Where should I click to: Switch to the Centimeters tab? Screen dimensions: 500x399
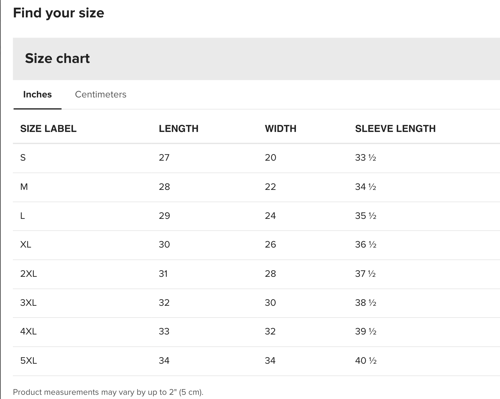(101, 94)
